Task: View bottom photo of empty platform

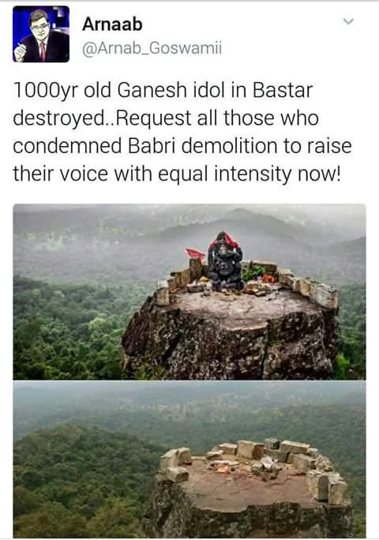Action: tap(189, 459)
